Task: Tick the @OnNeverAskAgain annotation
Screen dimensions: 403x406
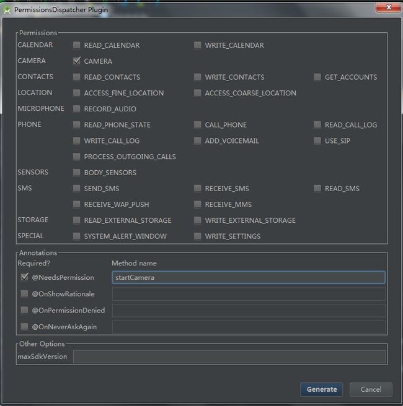Action: click(x=24, y=327)
